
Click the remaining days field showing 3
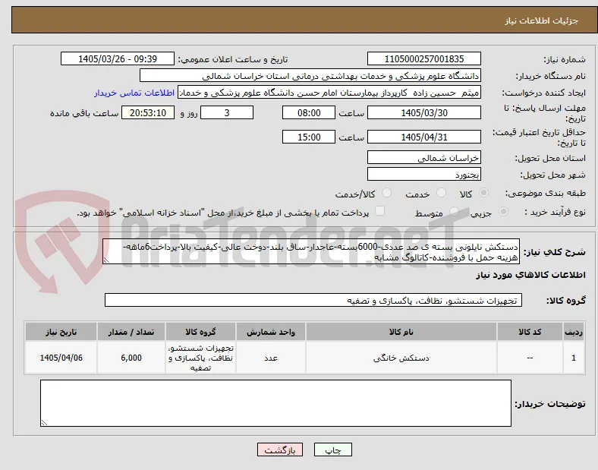[x=227, y=113]
